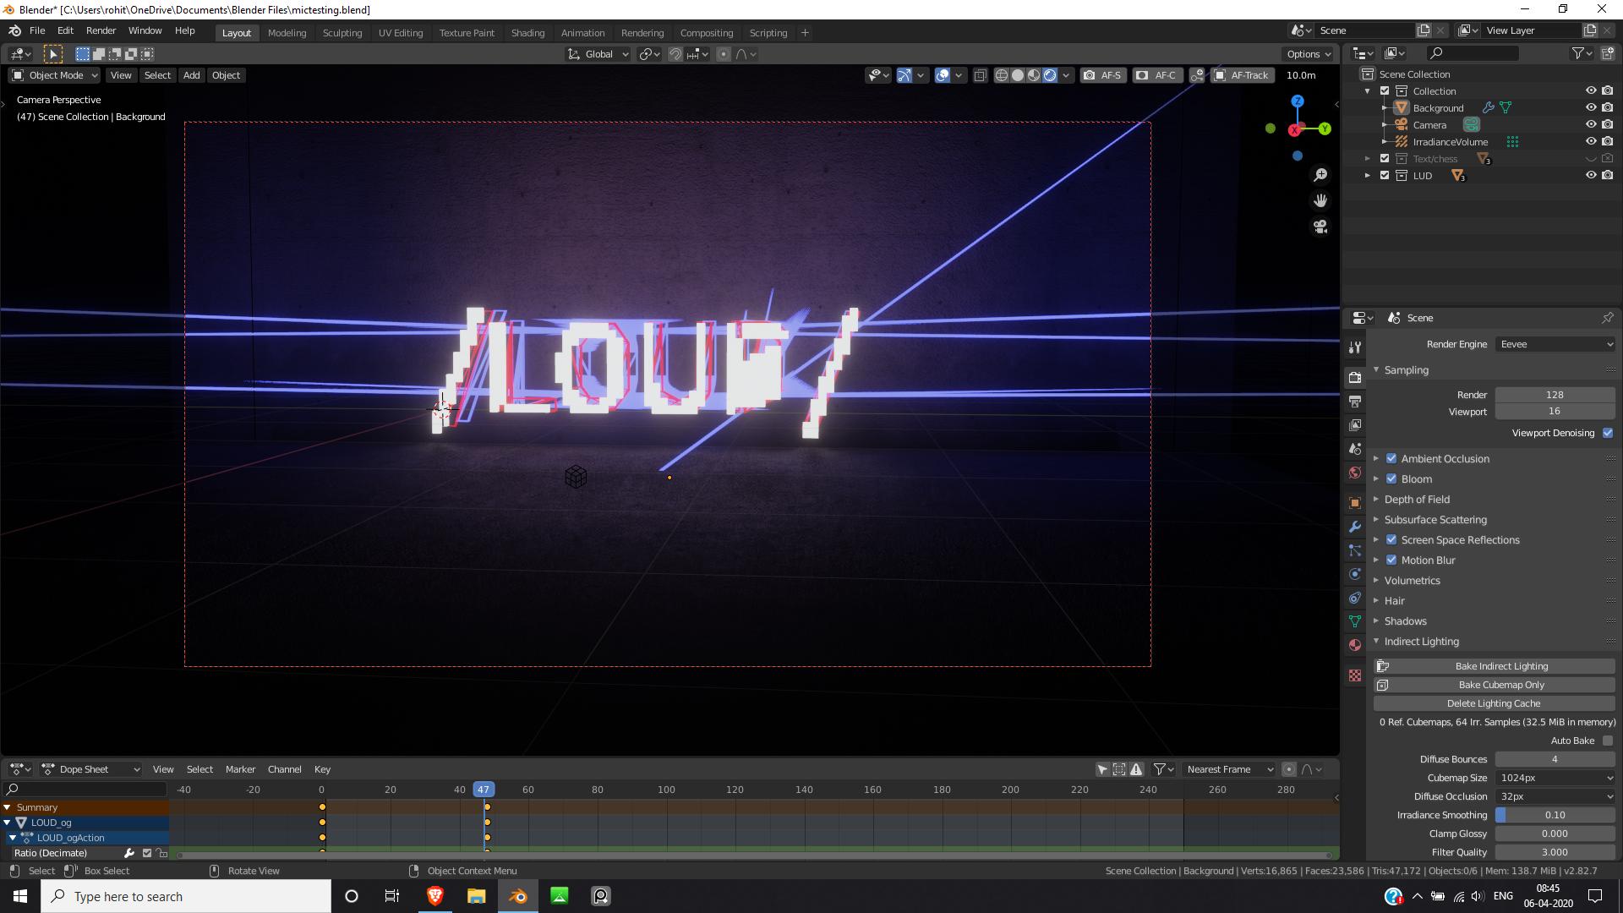Open Global transform orientation dropdown
The image size is (1623, 913).
(598, 54)
